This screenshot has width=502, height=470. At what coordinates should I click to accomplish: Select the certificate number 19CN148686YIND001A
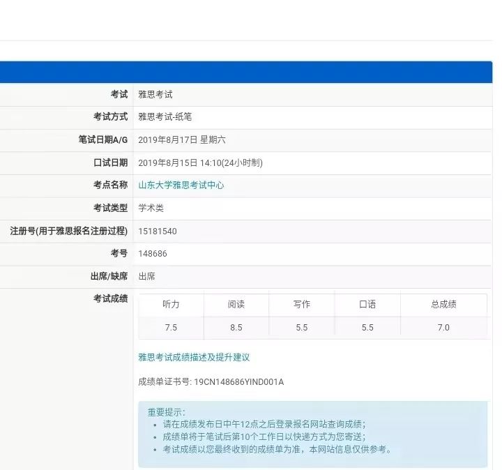(x=239, y=382)
